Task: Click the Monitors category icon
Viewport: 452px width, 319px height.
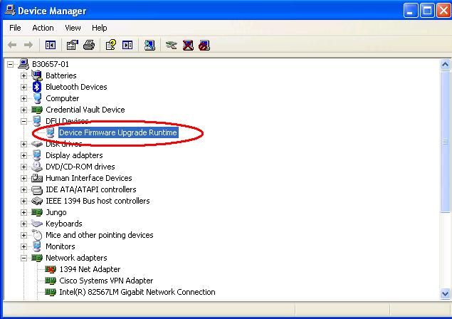Action: point(37,246)
